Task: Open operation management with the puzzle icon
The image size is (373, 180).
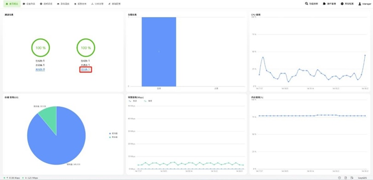Action: point(329,4)
